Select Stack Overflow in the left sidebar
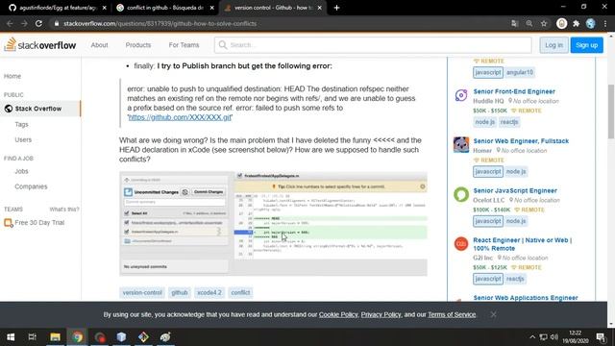Viewport: 615px width, 346px height. 40,109
